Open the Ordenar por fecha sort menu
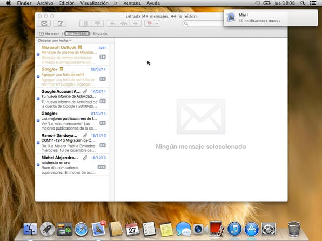 (x=55, y=40)
